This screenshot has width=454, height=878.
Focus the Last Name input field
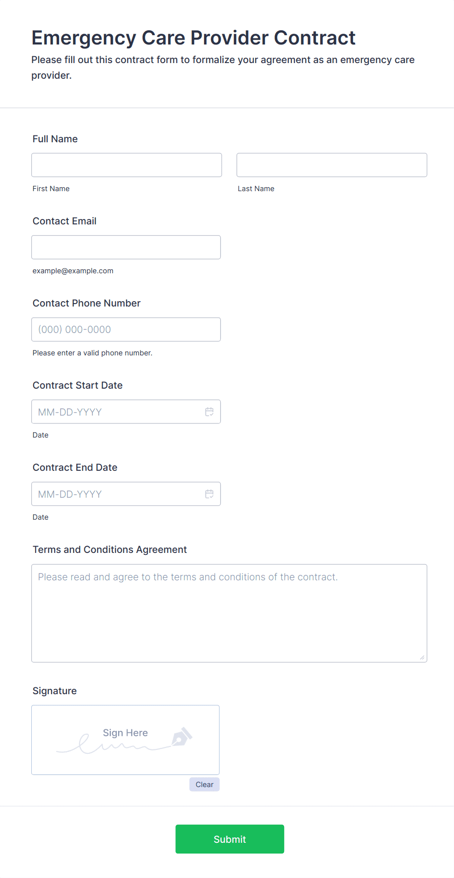331,165
